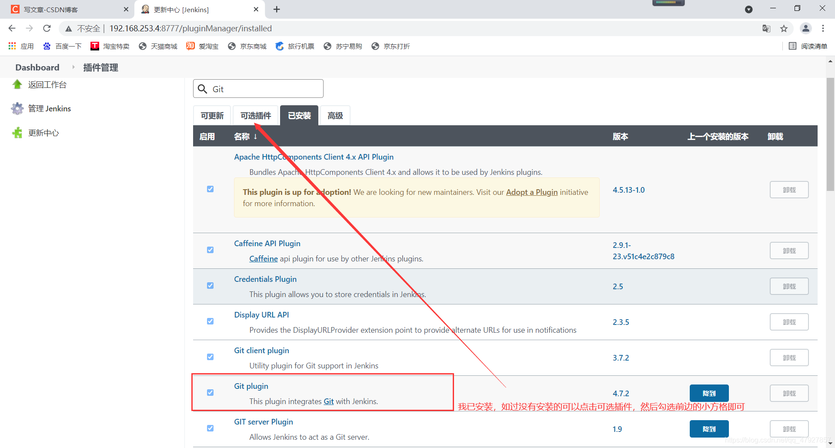Switch to the 写文章-CSDN博客 browser tab
This screenshot has height=448, width=835.
pyautogui.click(x=67, y=10)
